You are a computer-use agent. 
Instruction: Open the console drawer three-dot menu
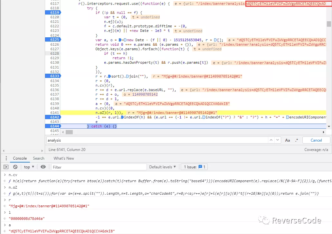point(6,158)
